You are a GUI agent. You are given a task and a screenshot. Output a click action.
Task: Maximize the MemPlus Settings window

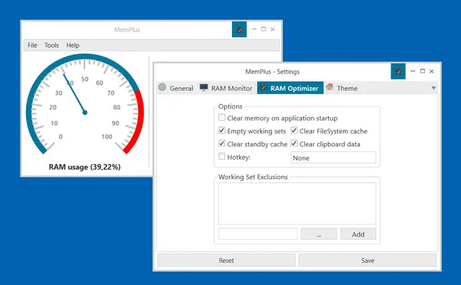pos(423,71)
